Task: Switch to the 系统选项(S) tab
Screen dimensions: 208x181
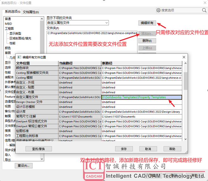Action: 13,12
